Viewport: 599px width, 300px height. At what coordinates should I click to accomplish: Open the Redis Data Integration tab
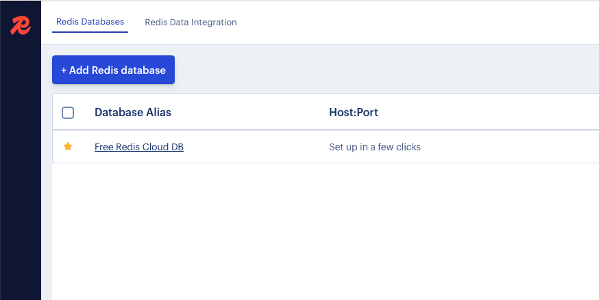(x=191, y=22)
